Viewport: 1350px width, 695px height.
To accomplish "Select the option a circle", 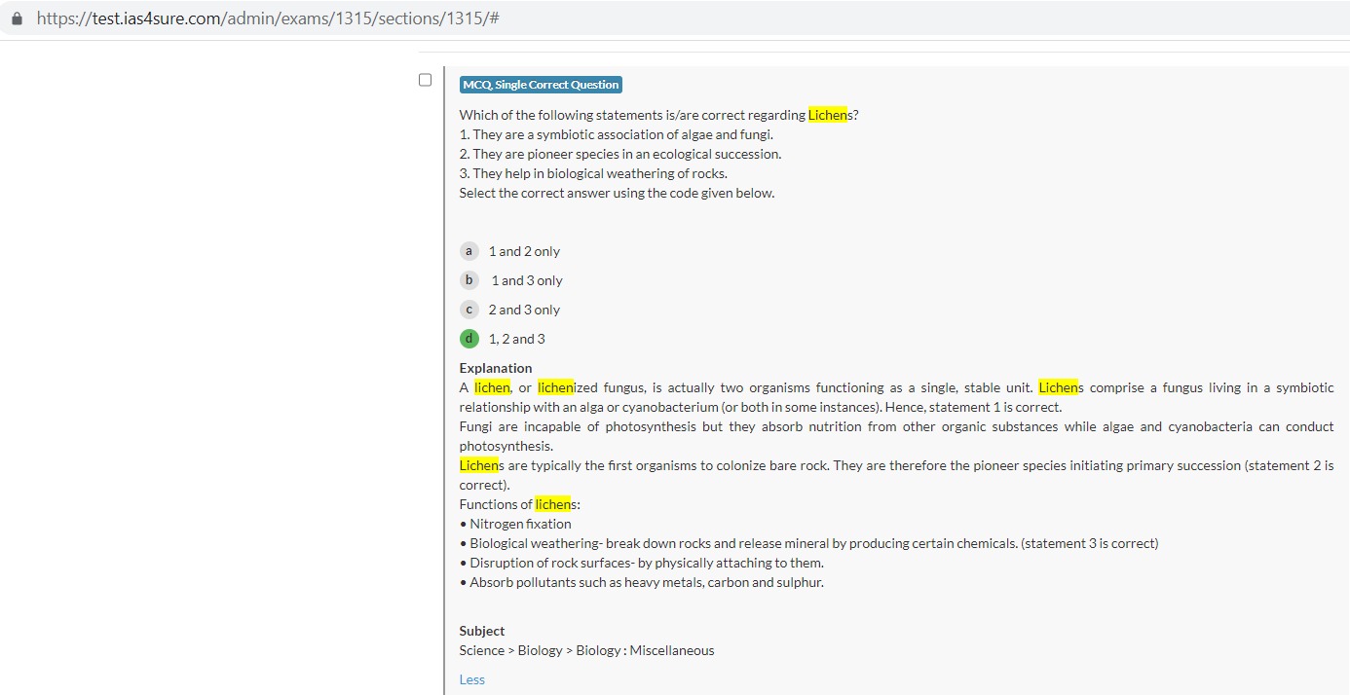I will tap(469, 251).
